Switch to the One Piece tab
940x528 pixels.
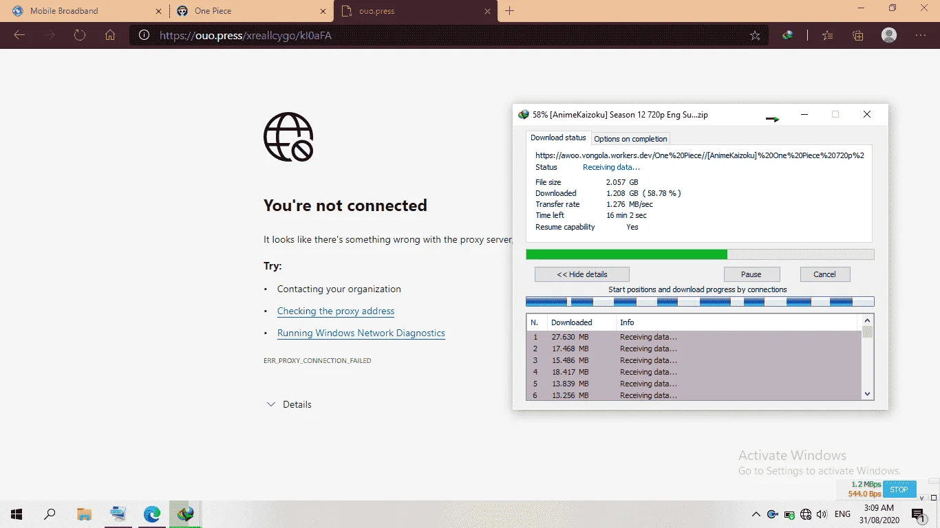(x=251, y=11)
